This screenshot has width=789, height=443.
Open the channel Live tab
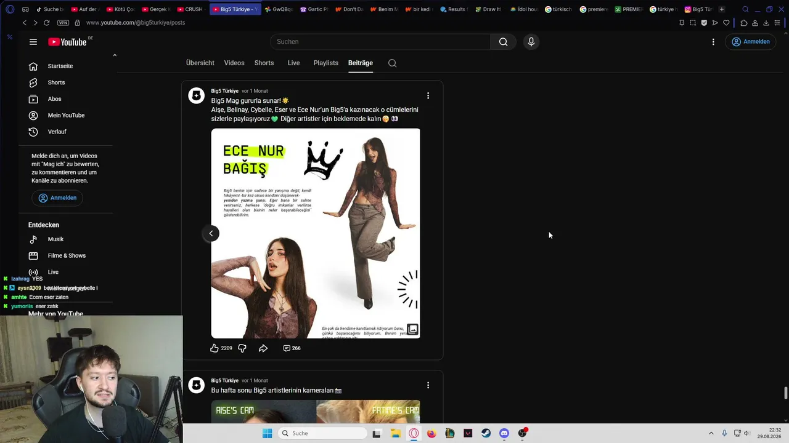293,63
